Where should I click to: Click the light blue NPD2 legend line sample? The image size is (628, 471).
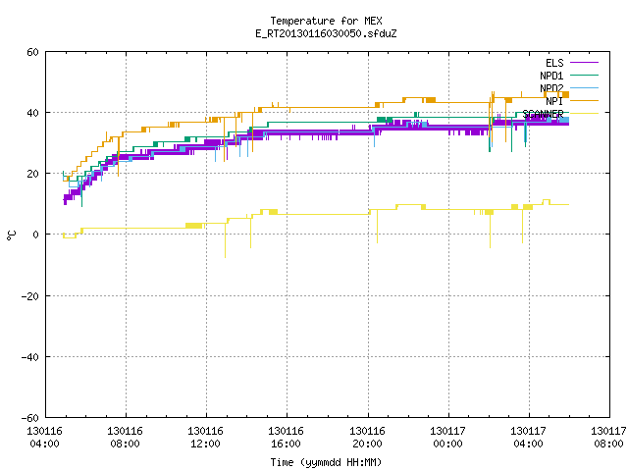pos(584,87)
